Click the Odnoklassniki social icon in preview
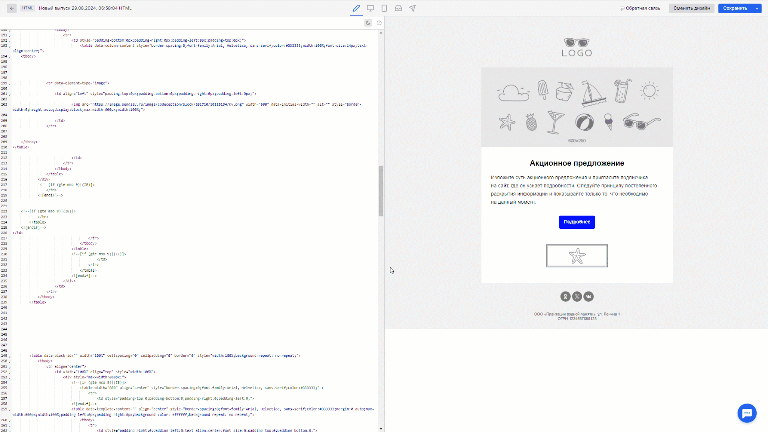The height and width of the screenshot is (432, 768). point(565,296)
